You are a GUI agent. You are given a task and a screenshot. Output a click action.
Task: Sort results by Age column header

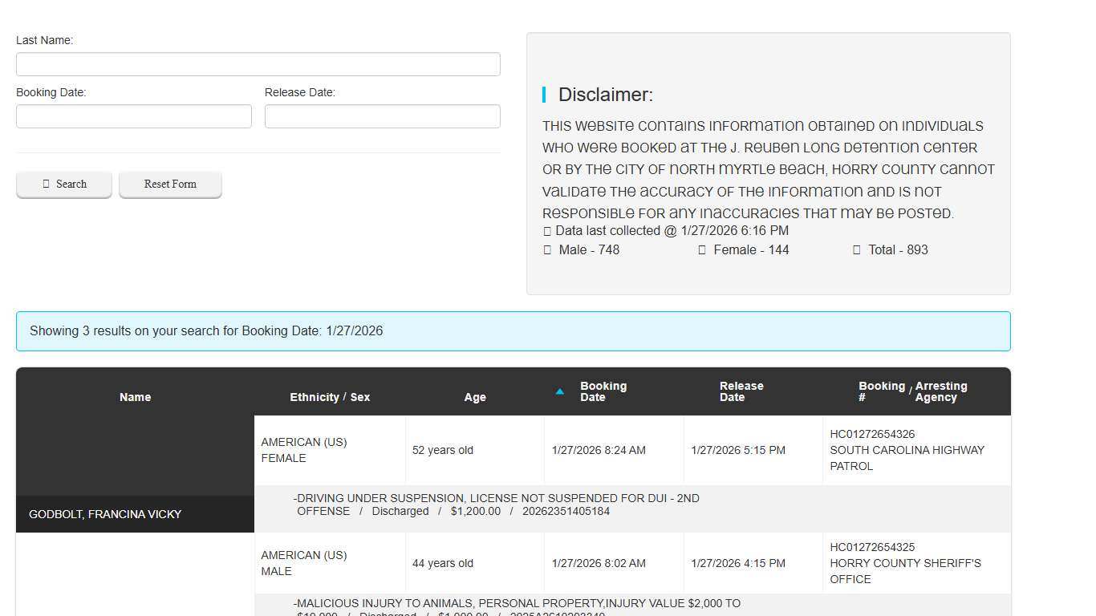tap(474, 397)
